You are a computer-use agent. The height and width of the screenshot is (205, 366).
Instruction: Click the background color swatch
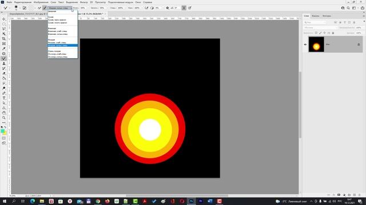(x=5, y=133)
